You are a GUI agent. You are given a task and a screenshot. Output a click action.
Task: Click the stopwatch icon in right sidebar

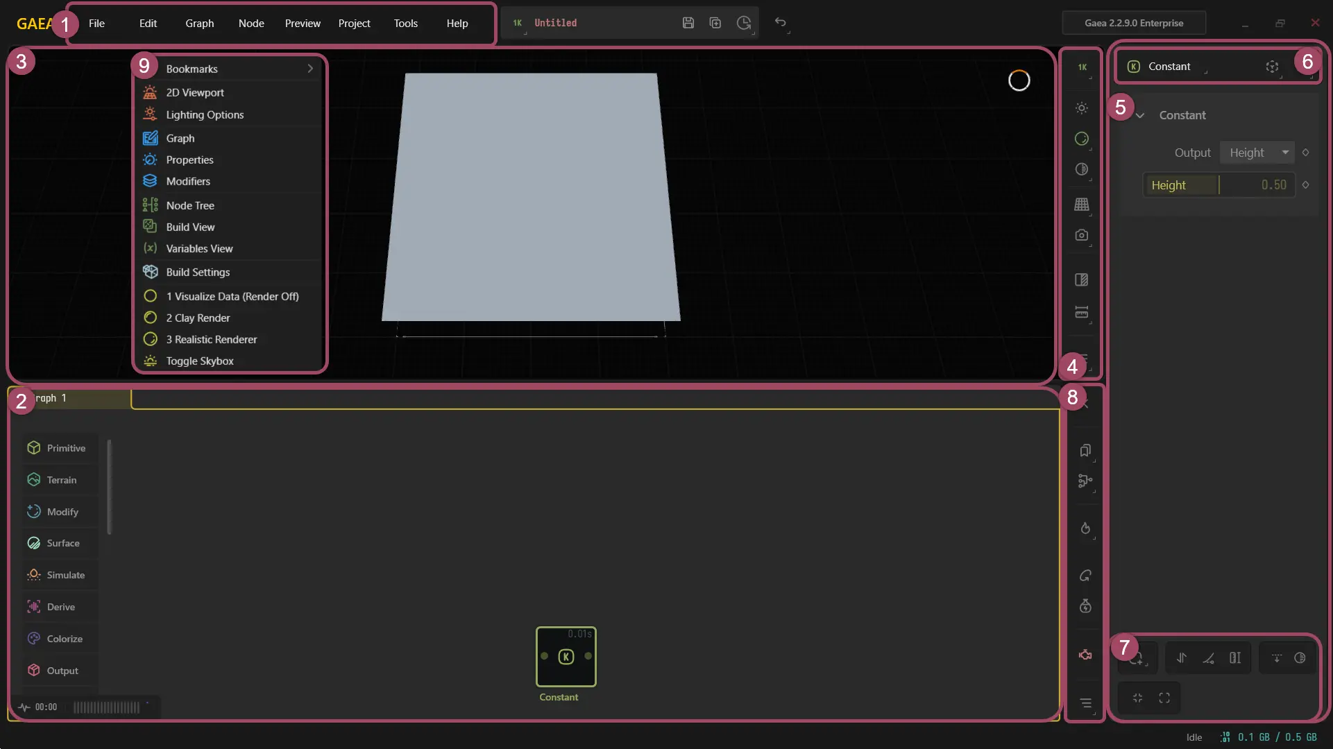coord(1085,606)
